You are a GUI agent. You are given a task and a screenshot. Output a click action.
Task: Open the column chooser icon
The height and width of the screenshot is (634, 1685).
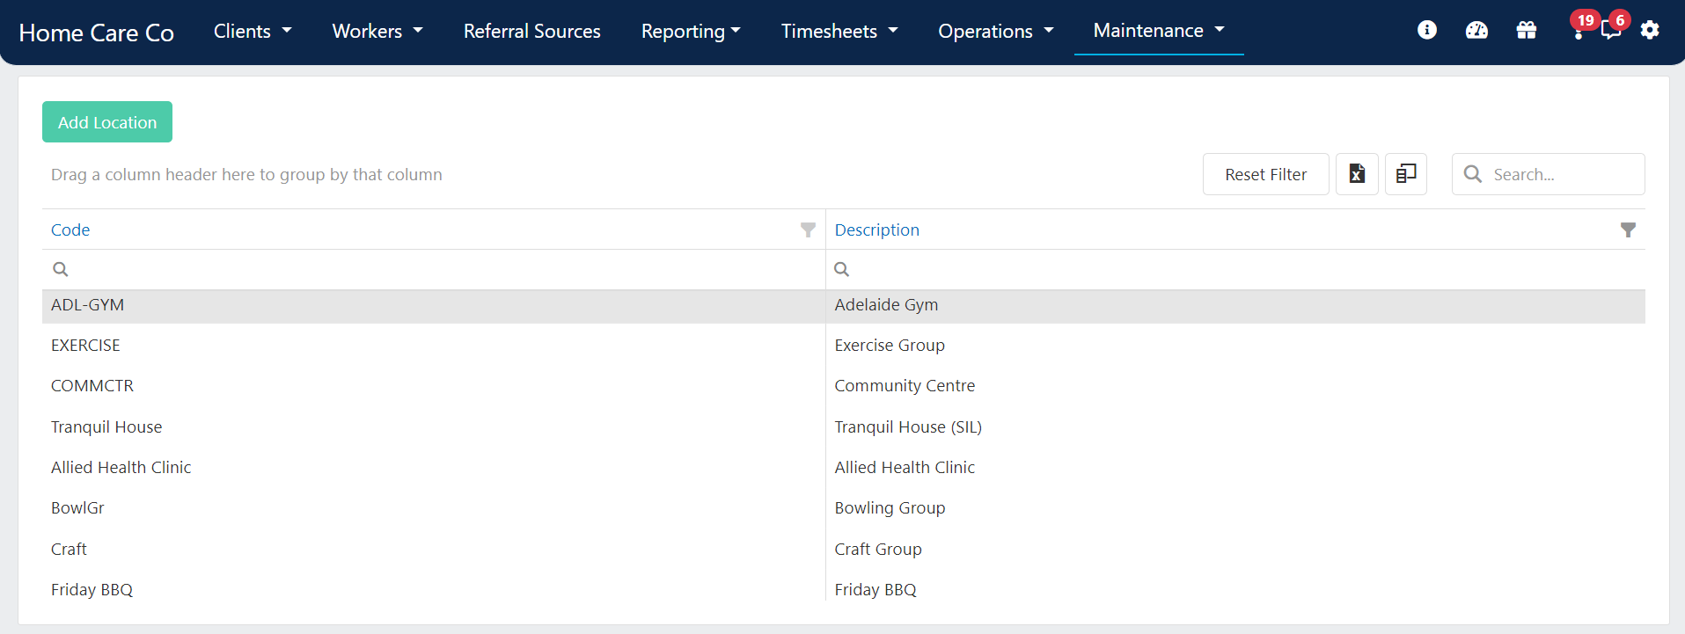(x=1406, y=174)
